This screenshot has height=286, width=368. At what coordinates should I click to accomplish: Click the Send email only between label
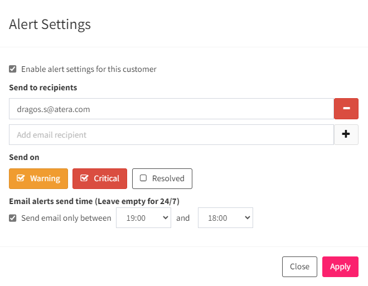(66, 218)
